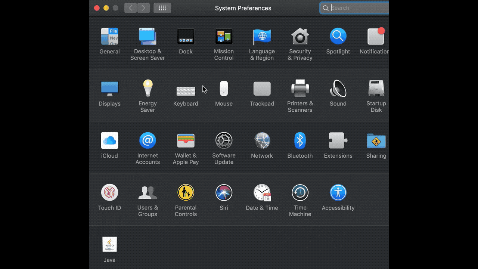Open Bluetooth preferences
478x269 pixels.
tap(300, 140)
